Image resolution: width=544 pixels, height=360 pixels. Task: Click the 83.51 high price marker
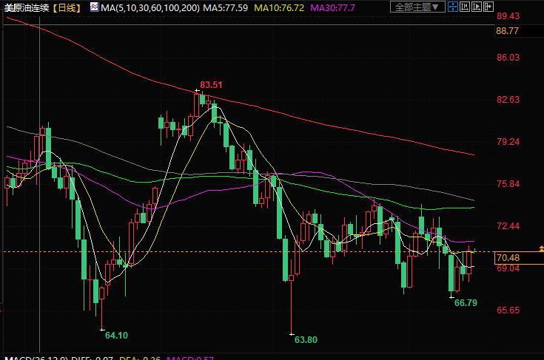point(211,85)
